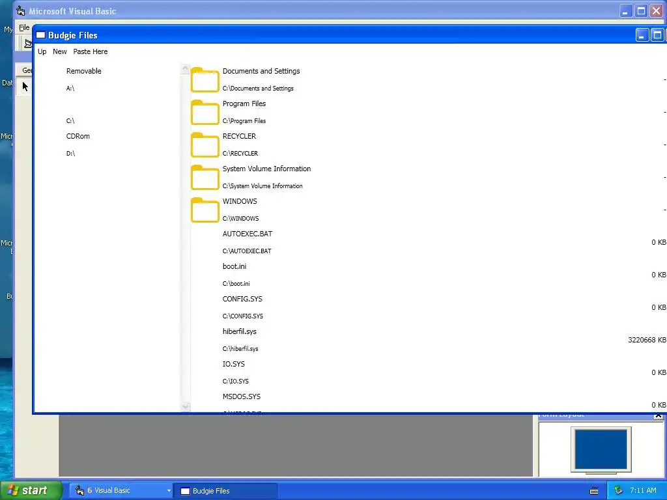The height and width of the screenshot is (500, 667).
Task: Click the 7:11 AM clock
Action: click(x=643, y=491)
